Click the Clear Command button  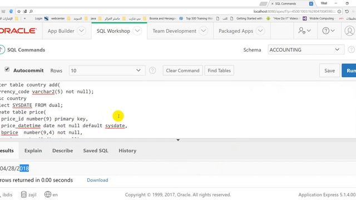click(x=182, y=71)
